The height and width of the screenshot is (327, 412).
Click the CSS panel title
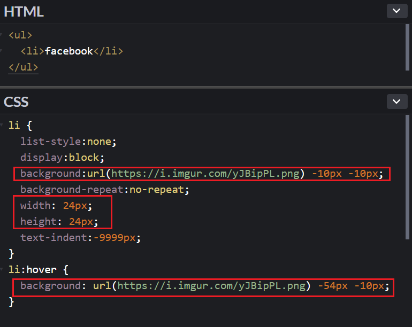[16, 102]
